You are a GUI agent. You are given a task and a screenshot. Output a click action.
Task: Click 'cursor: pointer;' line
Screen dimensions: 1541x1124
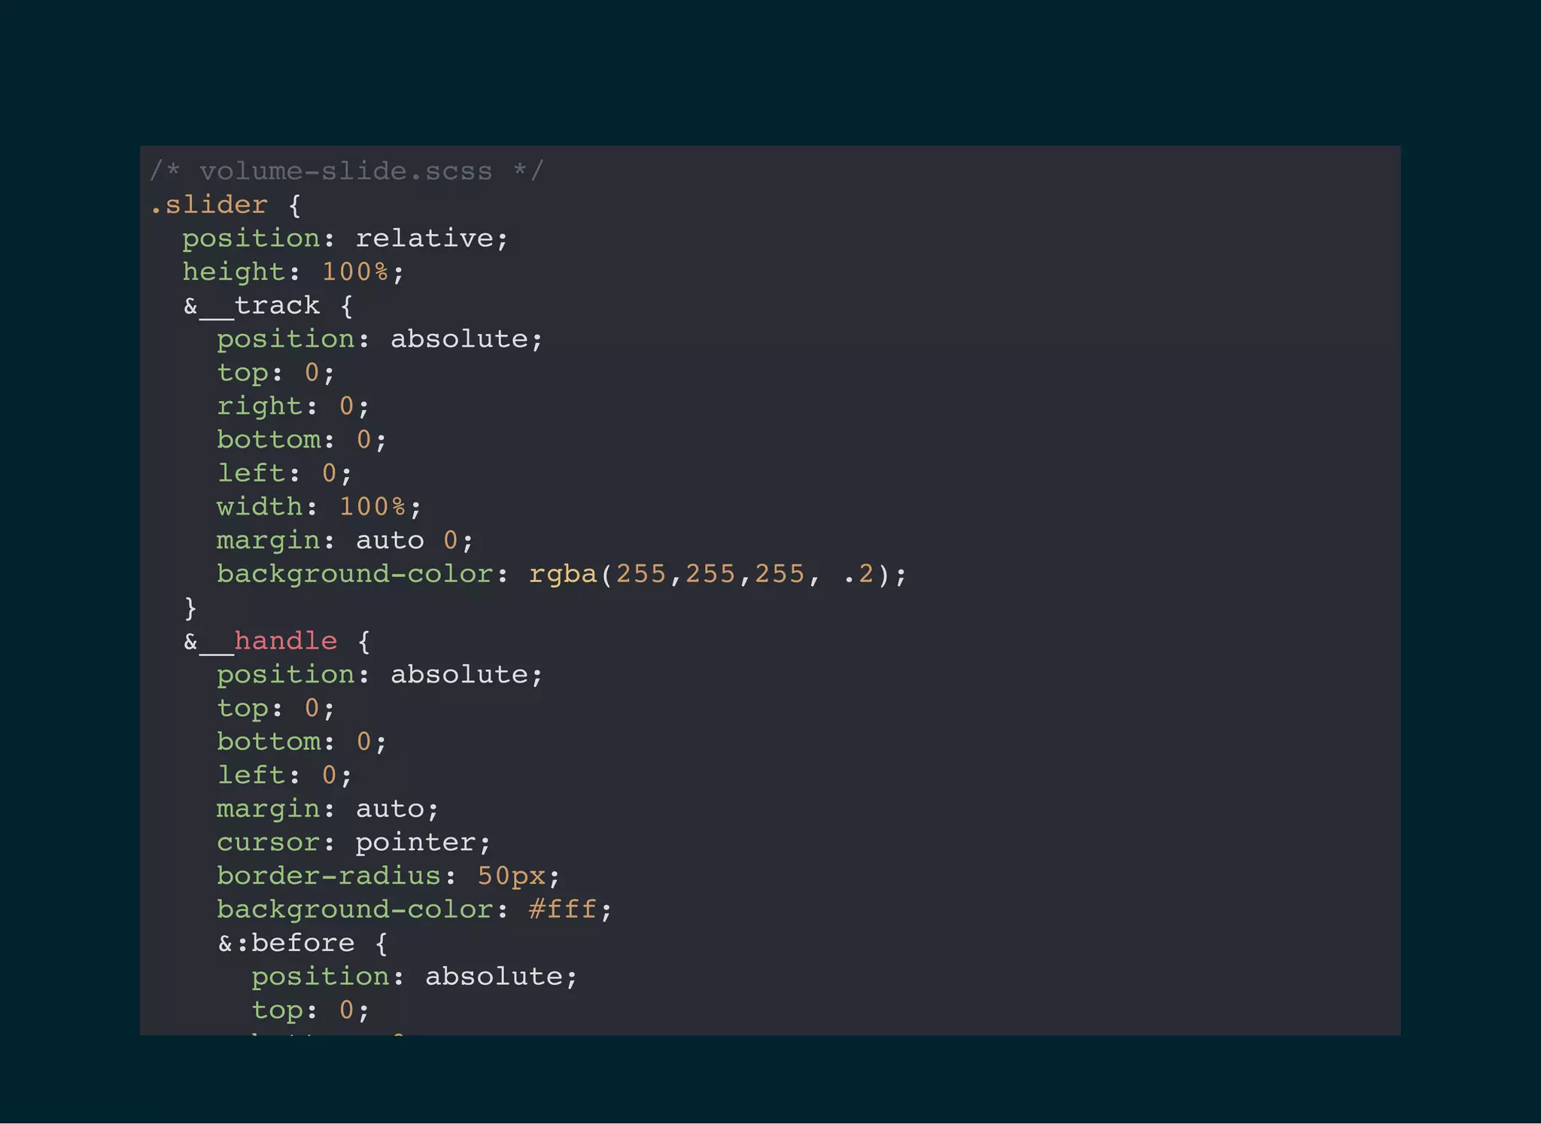point(354,843)
